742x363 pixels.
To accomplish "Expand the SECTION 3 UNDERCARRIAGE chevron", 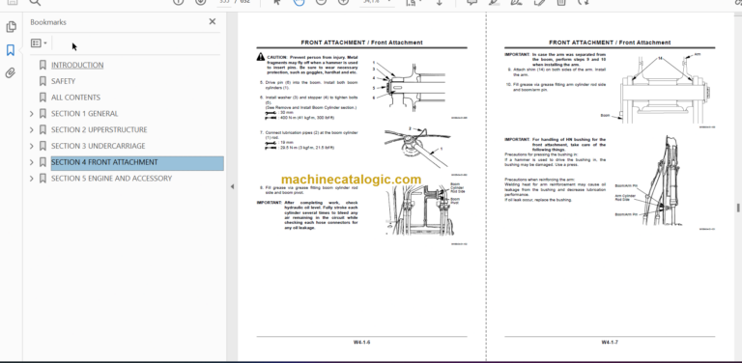I will point(32,146).
